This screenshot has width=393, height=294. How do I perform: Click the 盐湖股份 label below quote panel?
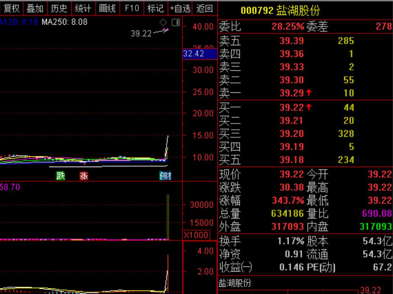coord(235,283)
